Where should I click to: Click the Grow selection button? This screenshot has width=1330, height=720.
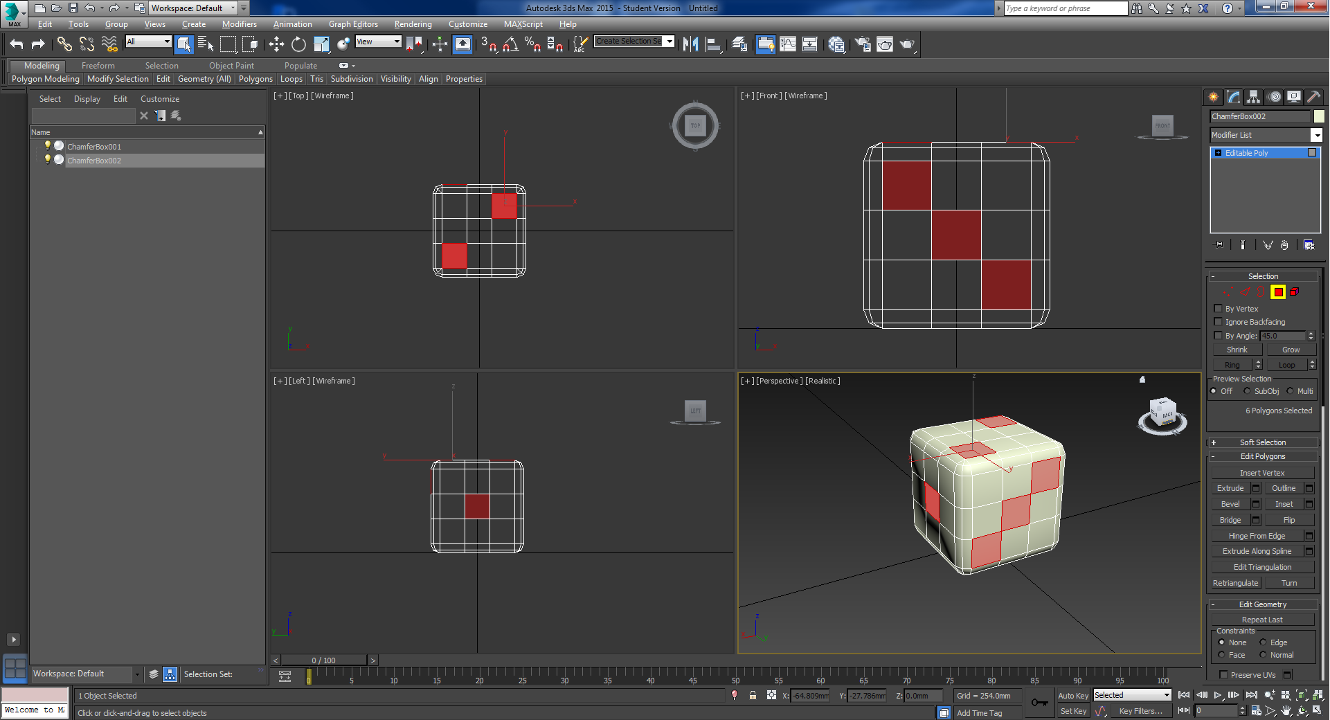[1291, 350]
